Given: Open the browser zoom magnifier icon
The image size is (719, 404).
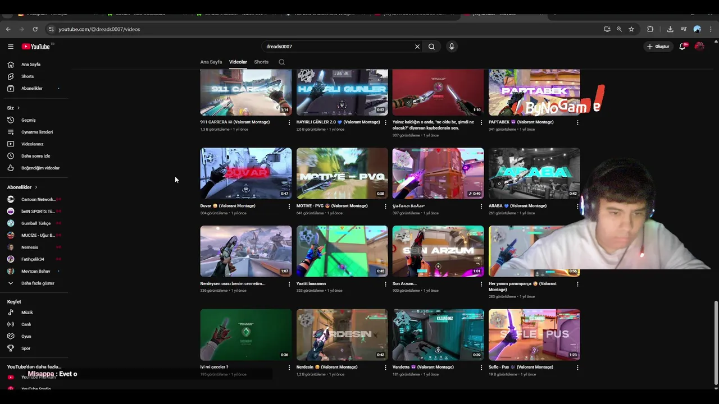Looking at the screenshot, I should tap(619, 29).
